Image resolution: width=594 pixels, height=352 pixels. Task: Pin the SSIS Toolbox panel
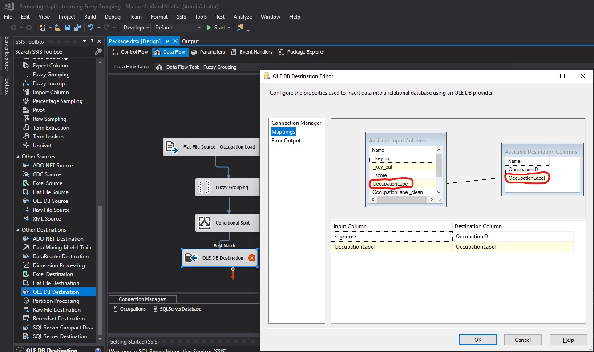coord(92,41)
